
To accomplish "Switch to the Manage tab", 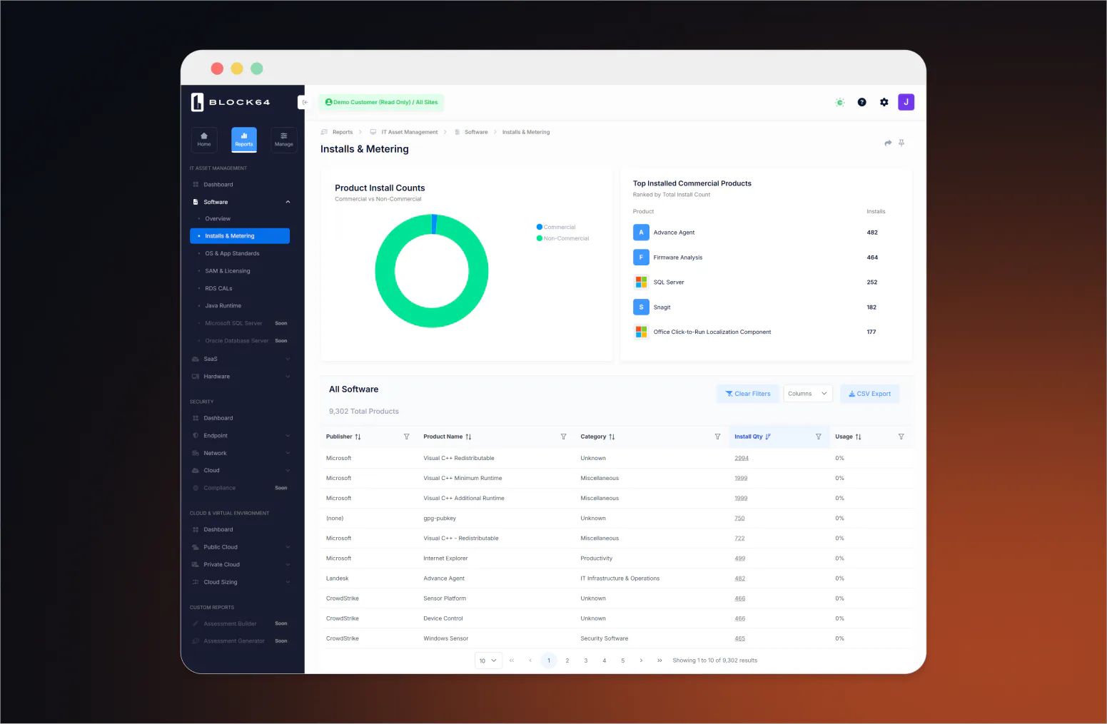I will [x=284, y=139].
